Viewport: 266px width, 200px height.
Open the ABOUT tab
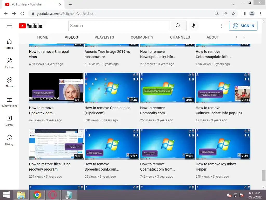tap(213, 37)
